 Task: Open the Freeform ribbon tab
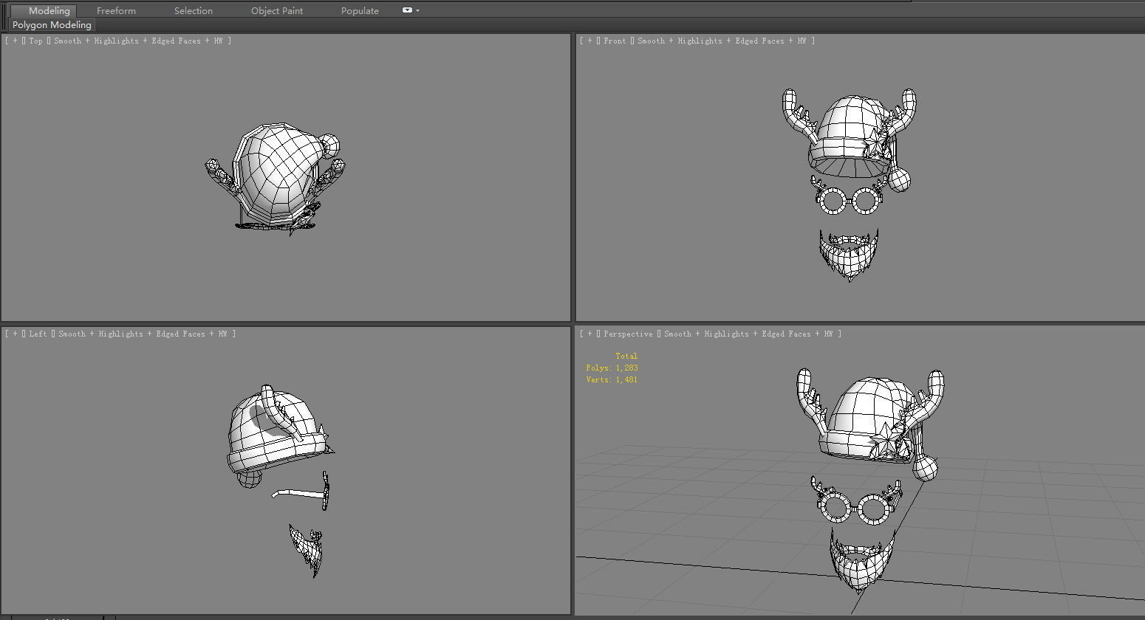pyautogui.click(x=116, y=10)
